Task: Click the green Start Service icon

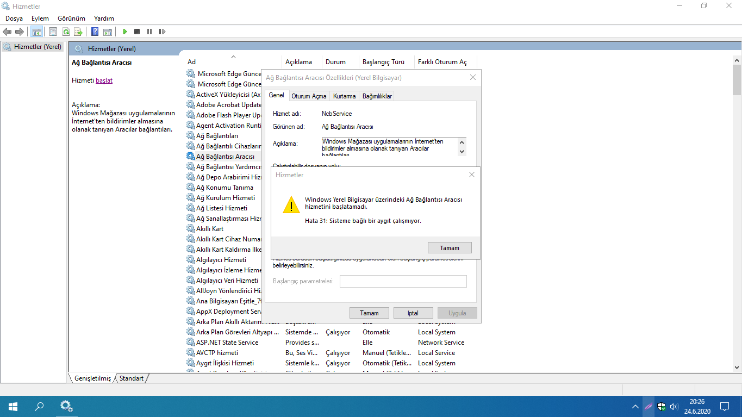Action: click(x=125, y=32)
